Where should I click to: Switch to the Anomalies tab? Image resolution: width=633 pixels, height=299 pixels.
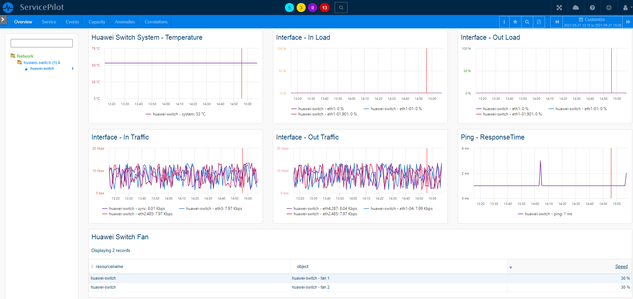pyautogui.click(x=124, y=22)
